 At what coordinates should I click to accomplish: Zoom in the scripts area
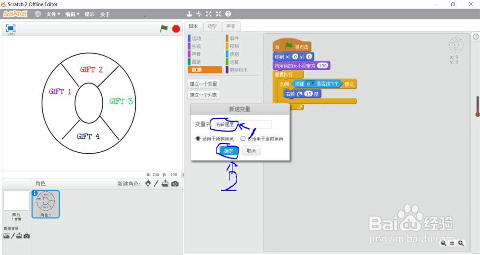[461, 243]
